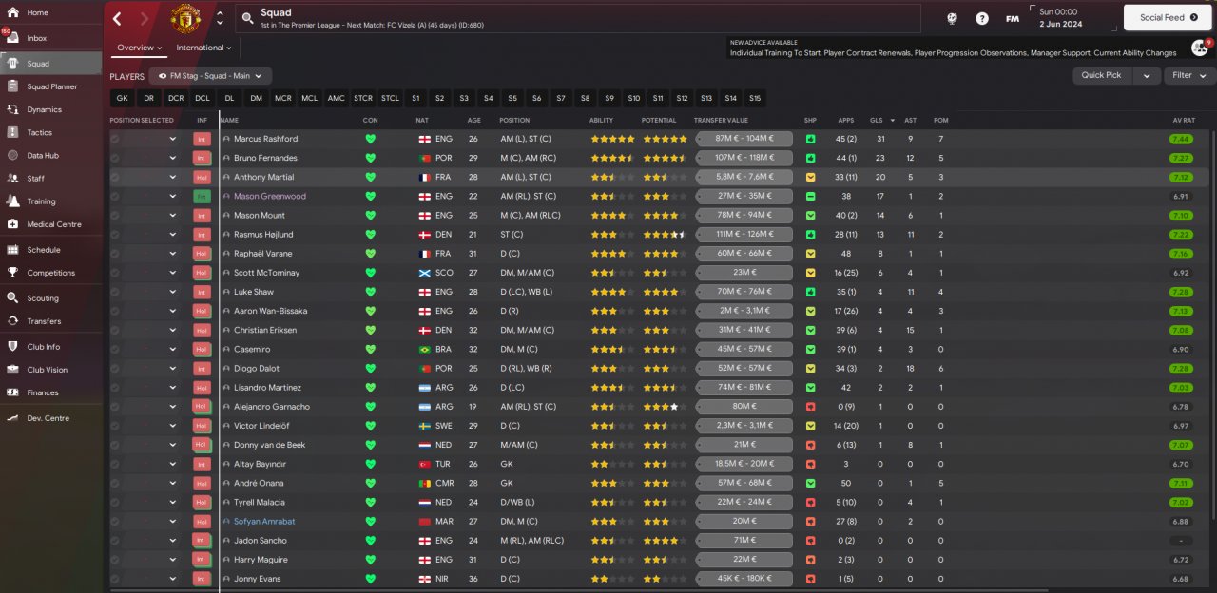Open the Filter dropdown
This screenshot has height=593, width=1217.
point(1189,75)
